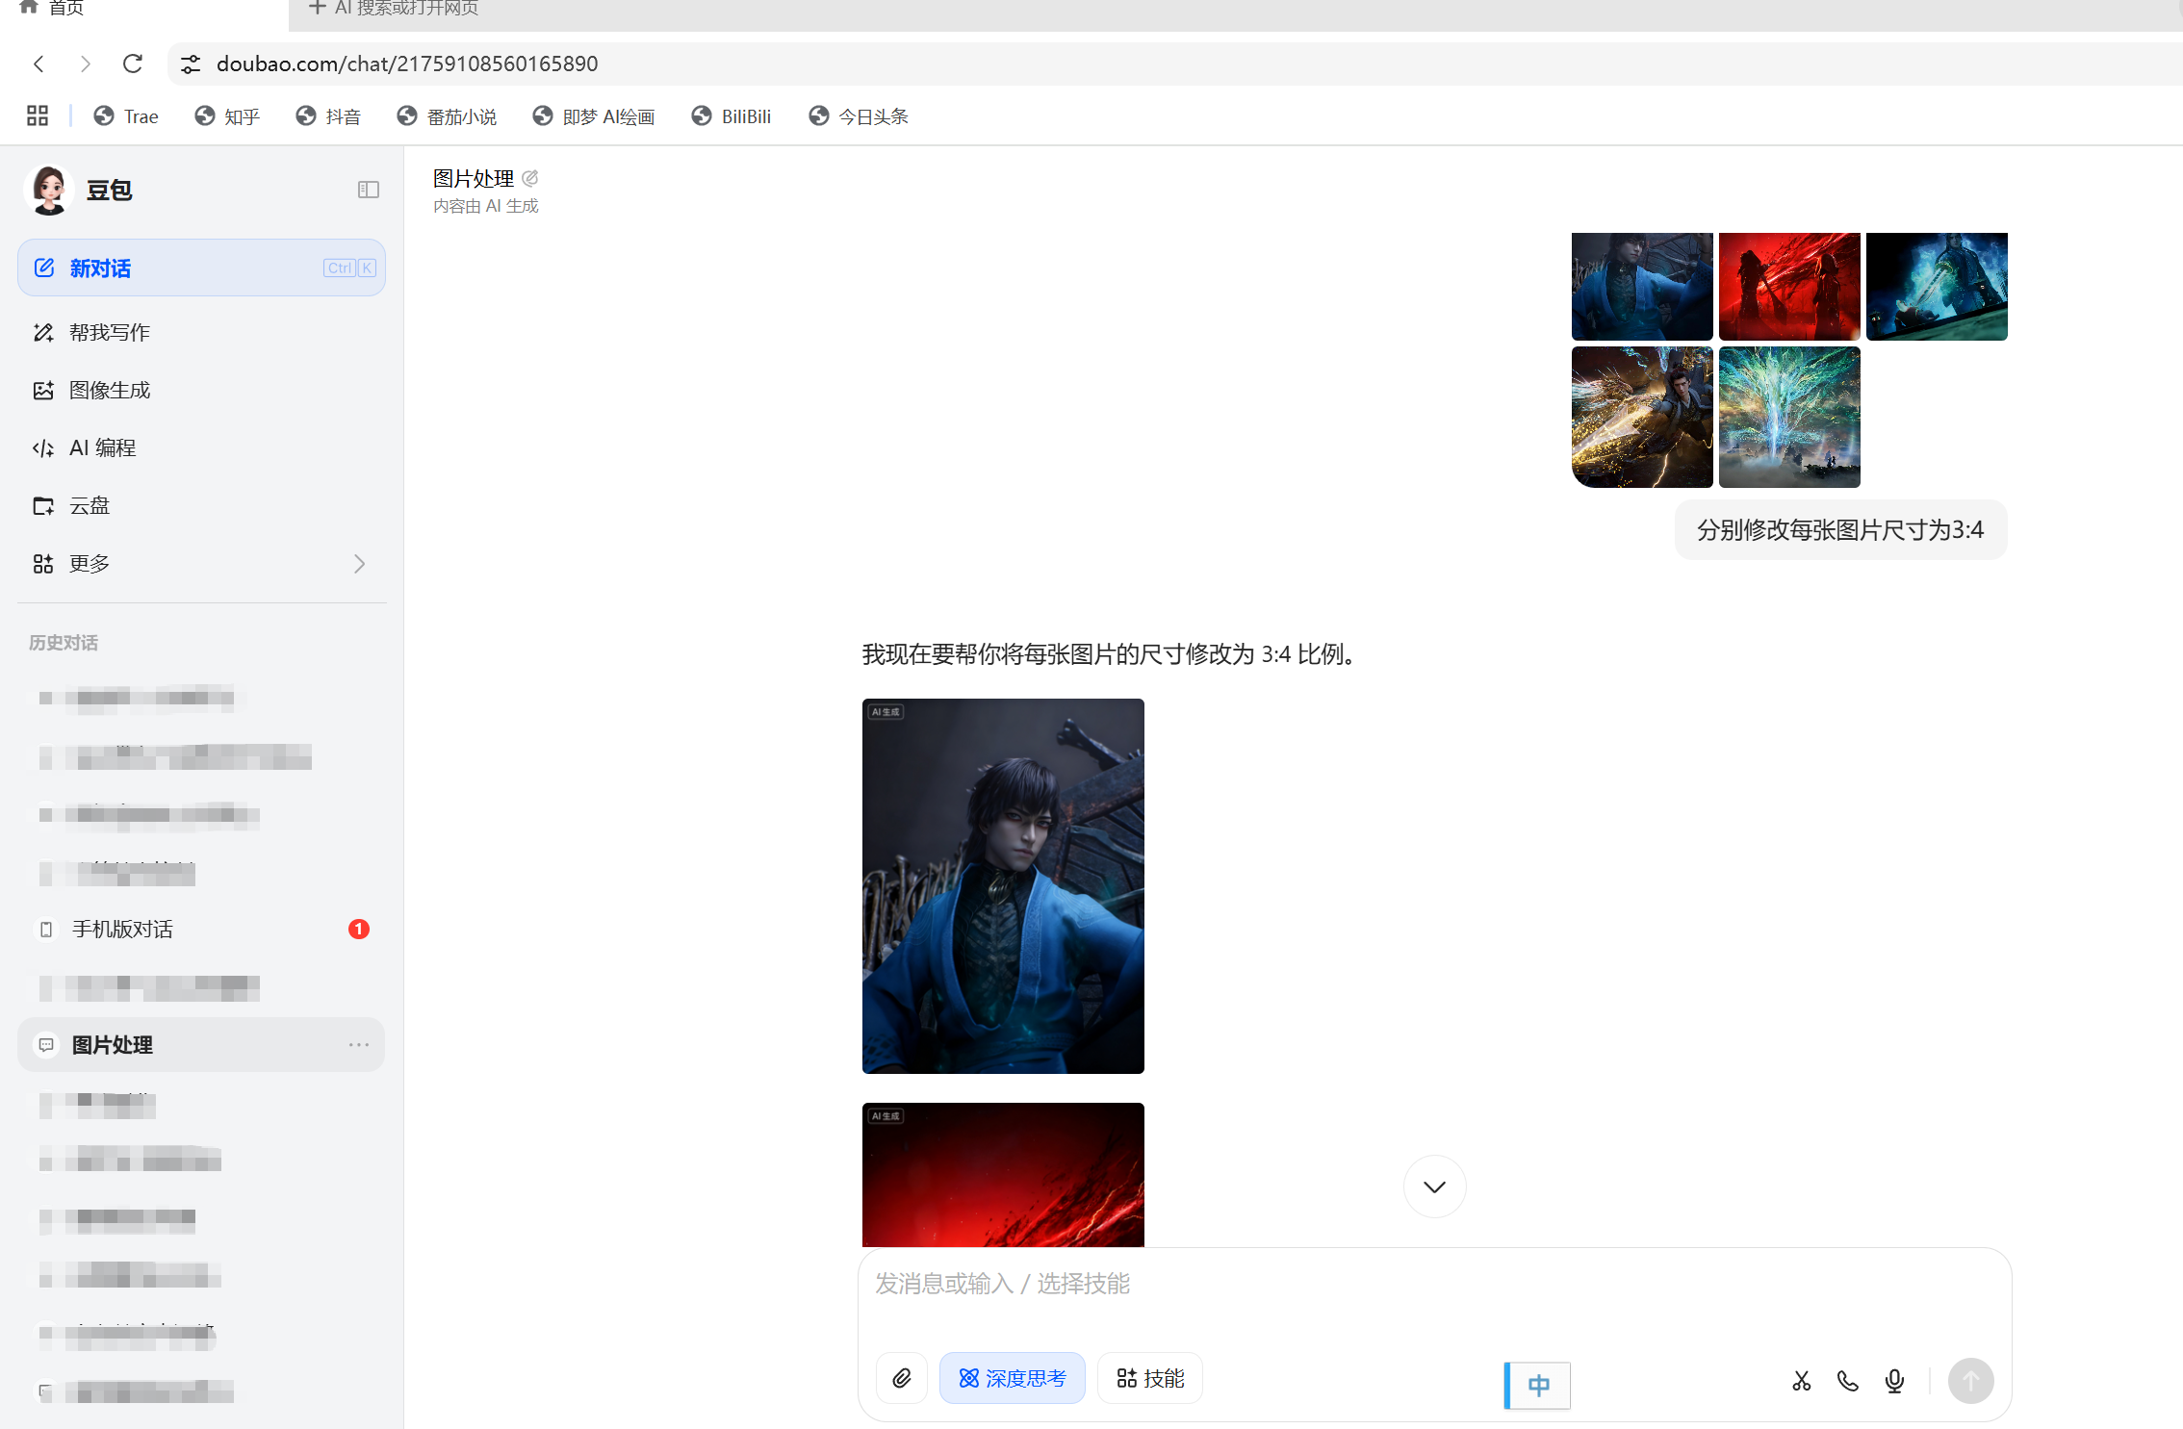
Task: Open 图片处理 conversation options dots
Action: (359, 1044)
